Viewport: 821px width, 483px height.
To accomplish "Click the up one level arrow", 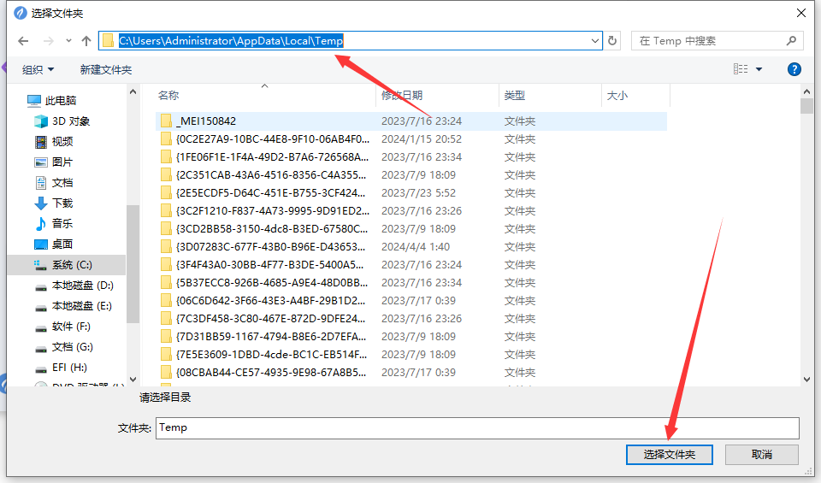I will pos(86,41).
